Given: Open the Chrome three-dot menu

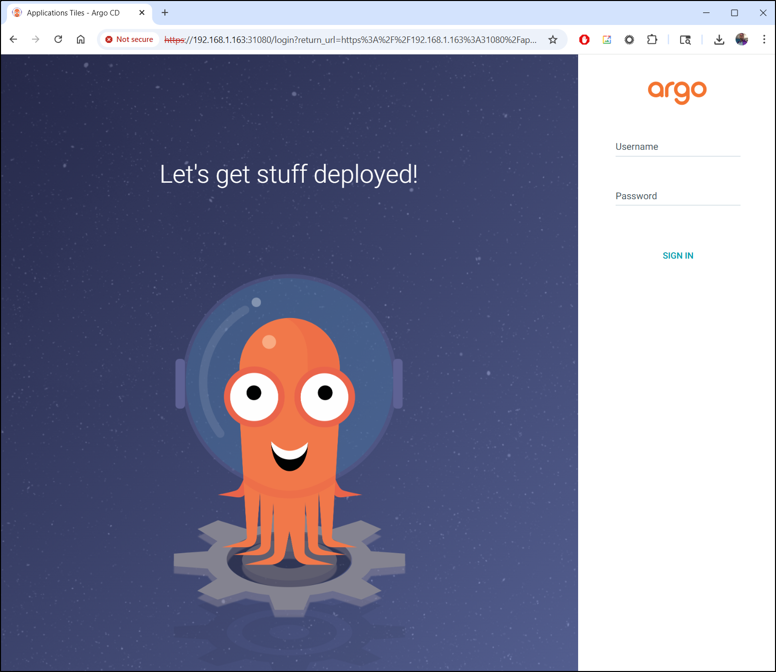Looking at the screenshot, I should (764, 39).
